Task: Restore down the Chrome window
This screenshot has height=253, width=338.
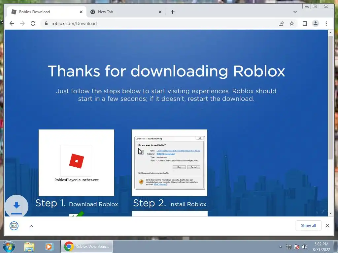Action: pos(315,7)
